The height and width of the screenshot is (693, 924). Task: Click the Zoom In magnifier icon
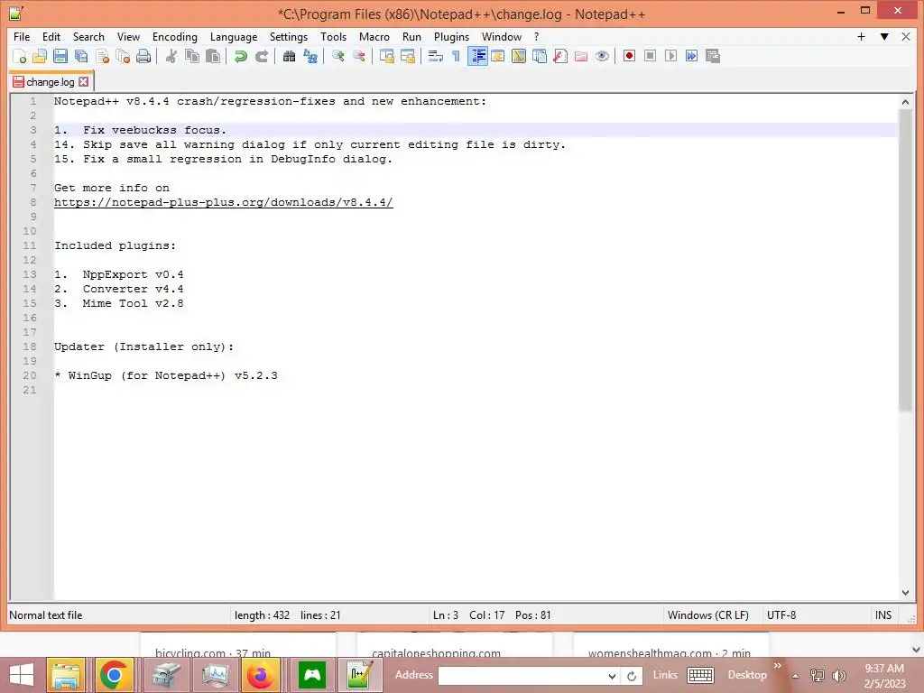click(337, 56)
